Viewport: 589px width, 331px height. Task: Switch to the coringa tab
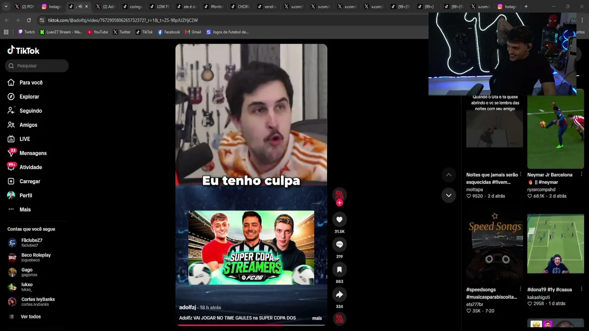pos(132,6)
